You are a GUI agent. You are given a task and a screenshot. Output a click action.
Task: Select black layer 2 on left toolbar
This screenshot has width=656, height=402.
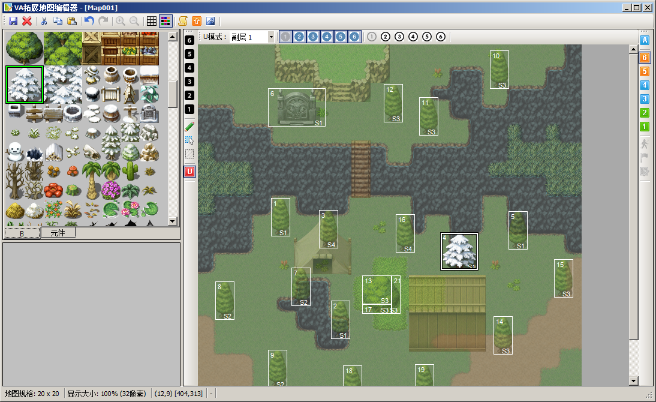(x=189, y=95)
